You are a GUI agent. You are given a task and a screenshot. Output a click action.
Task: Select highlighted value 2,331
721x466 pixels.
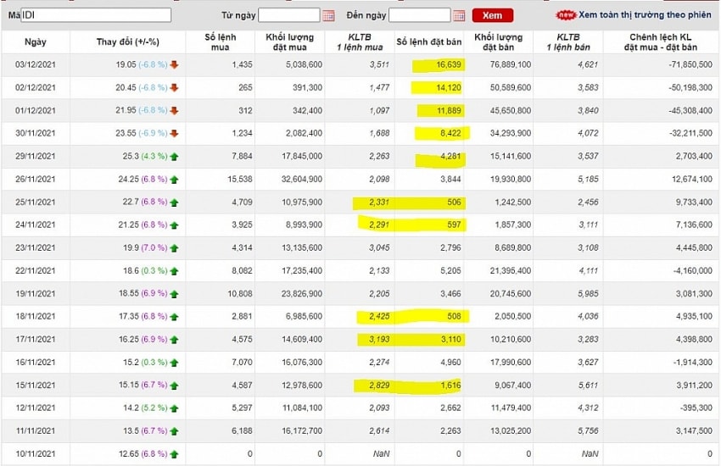click(379, 202)
